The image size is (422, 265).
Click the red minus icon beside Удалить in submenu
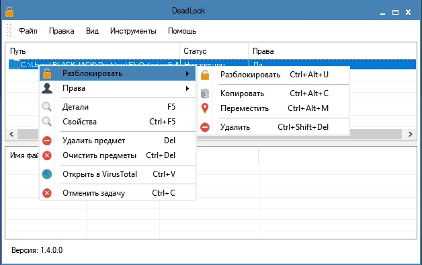pyautogui.click(x=205, y=127)
